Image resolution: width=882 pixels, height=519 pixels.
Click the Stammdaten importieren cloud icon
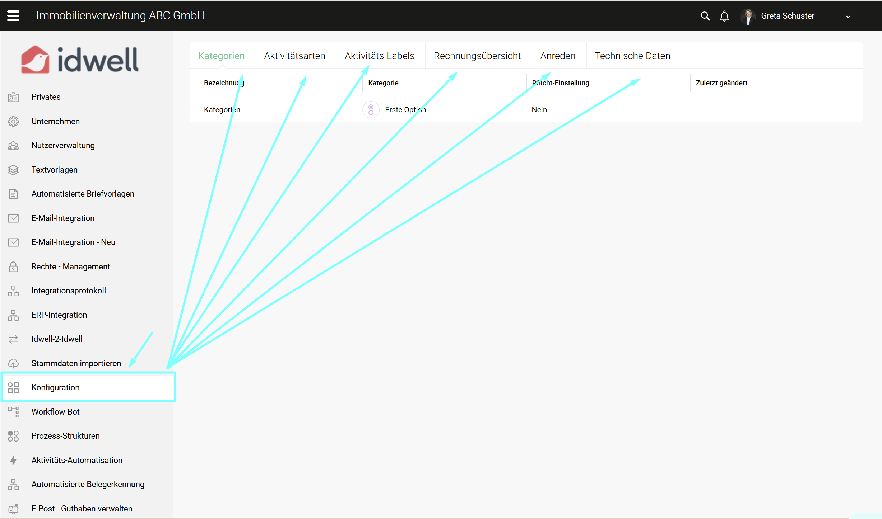[13, 363]
